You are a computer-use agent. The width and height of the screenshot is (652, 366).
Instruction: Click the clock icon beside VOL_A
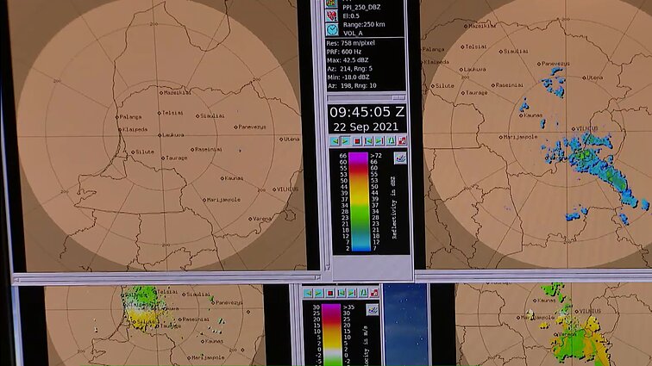coord(332,29)
